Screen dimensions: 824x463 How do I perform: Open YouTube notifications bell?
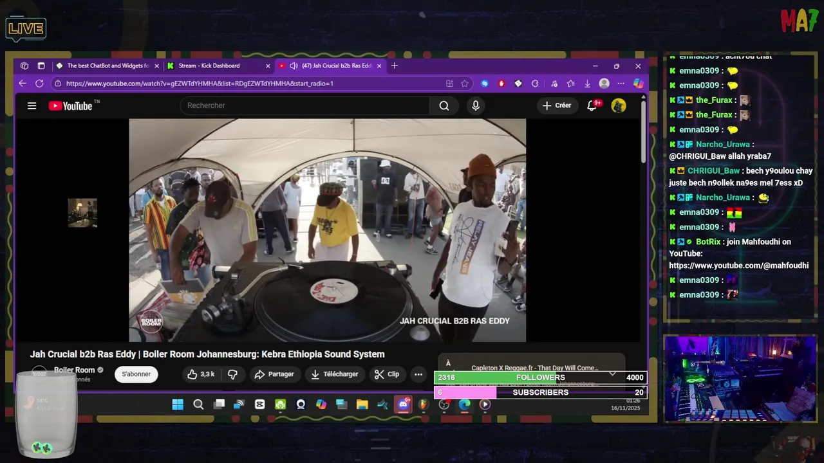pos(592,105)
